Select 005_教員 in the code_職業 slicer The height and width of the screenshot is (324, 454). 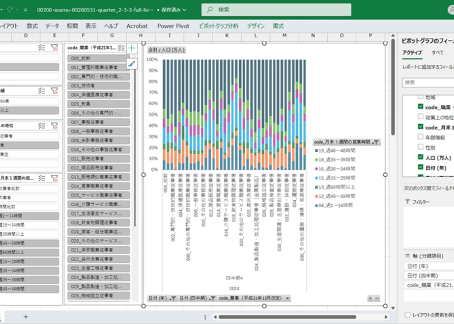(98, 104)
